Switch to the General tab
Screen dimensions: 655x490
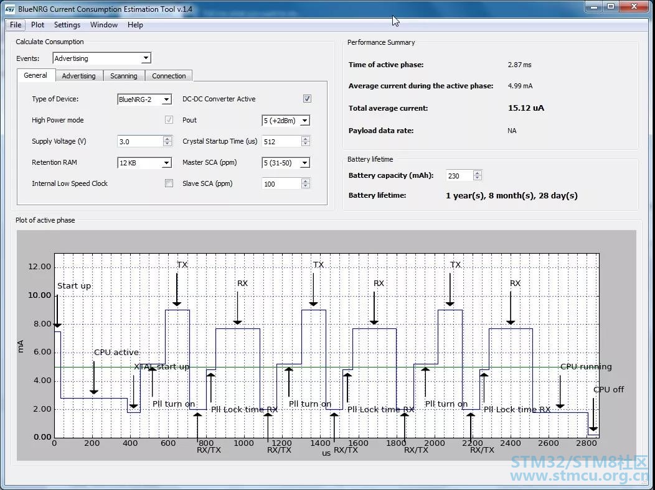(x=35, y=75)
